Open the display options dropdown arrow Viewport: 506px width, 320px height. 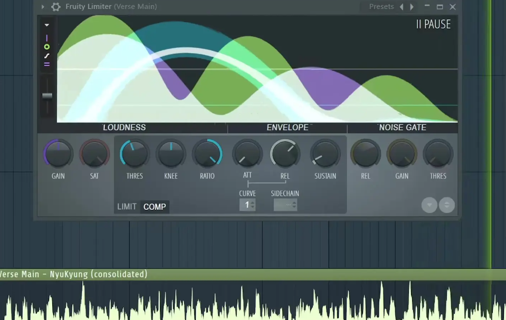click(47, 25)
